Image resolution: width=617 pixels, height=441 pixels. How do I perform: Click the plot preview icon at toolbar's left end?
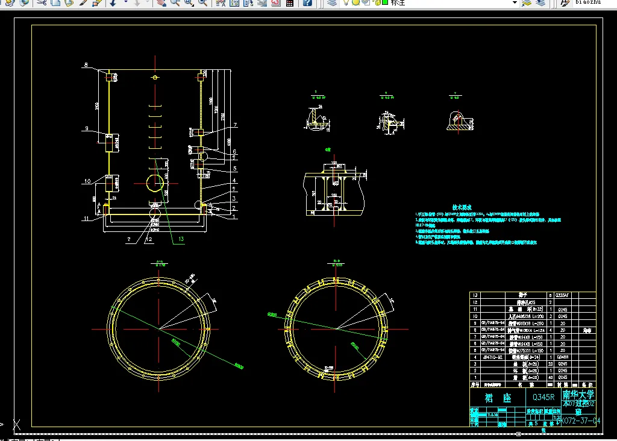coord(10,3)
